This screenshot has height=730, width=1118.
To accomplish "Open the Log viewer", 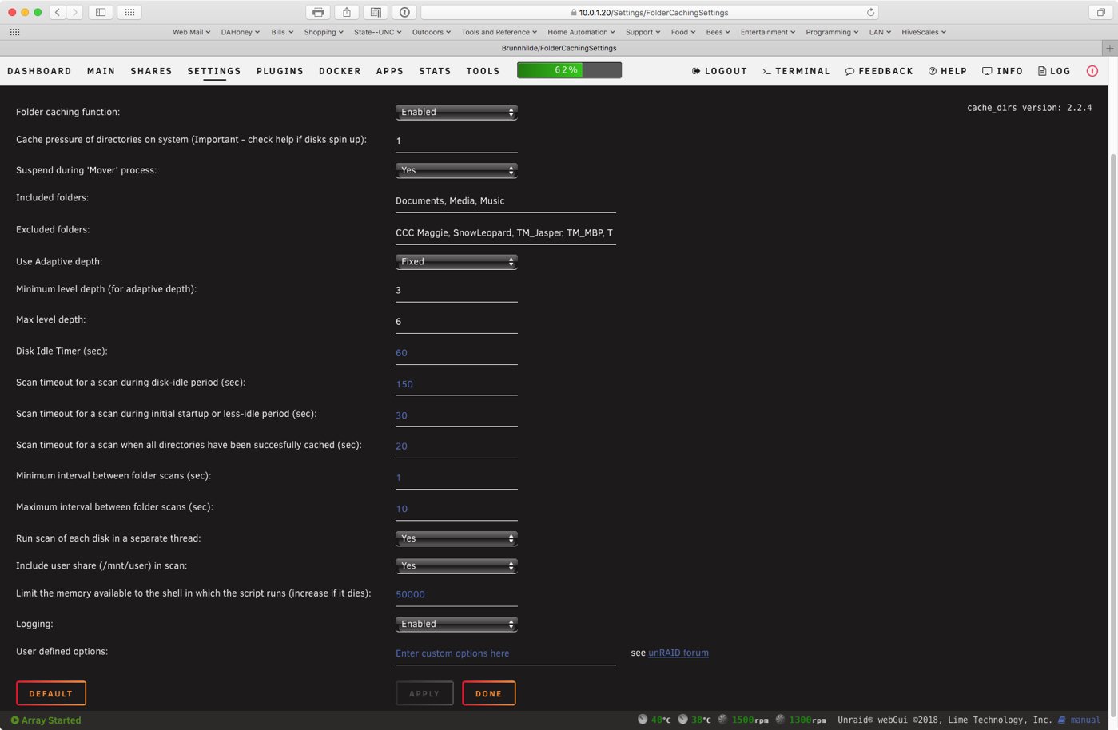I will (1054, 71).
